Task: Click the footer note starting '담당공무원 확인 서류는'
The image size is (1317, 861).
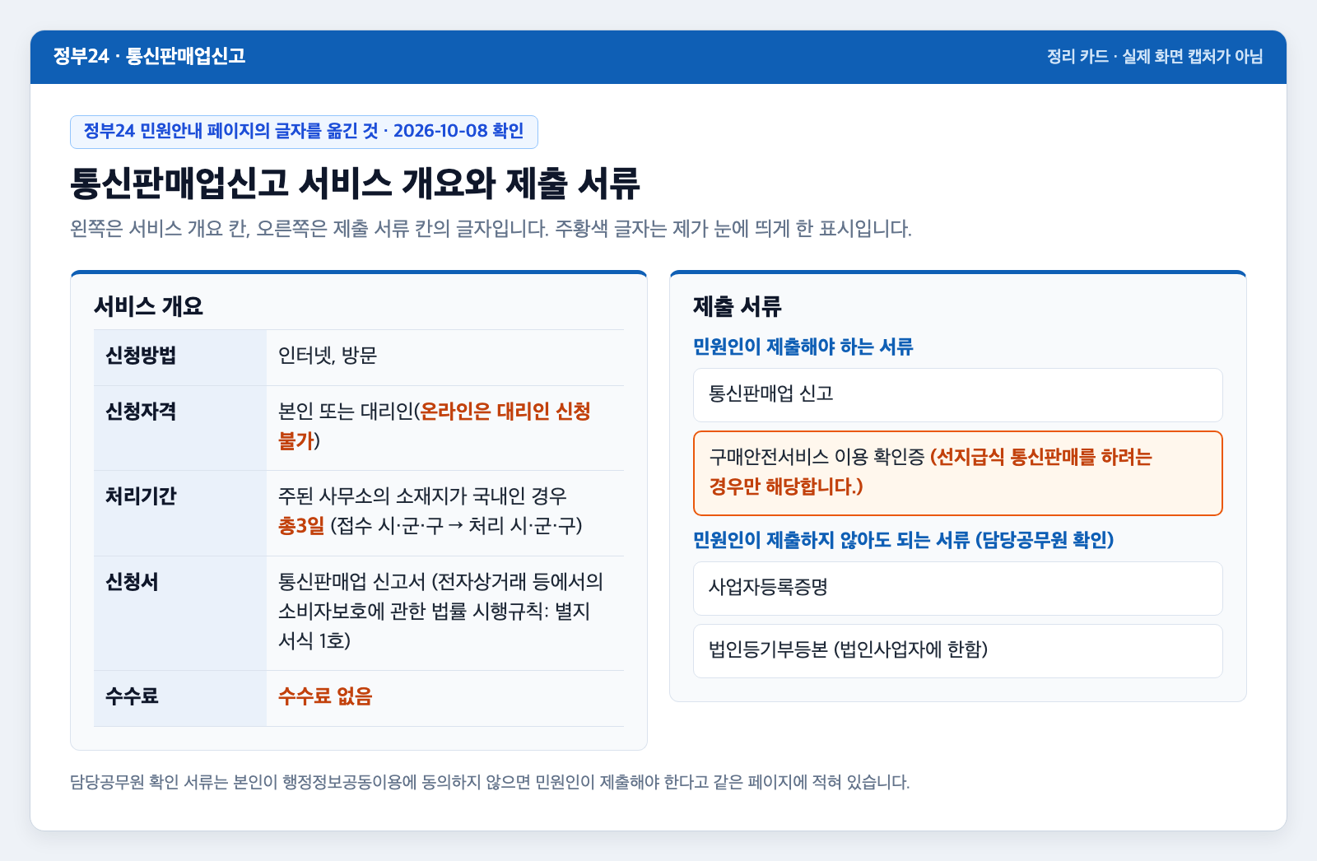Action: pyautogui.click(x=490, y=782)
